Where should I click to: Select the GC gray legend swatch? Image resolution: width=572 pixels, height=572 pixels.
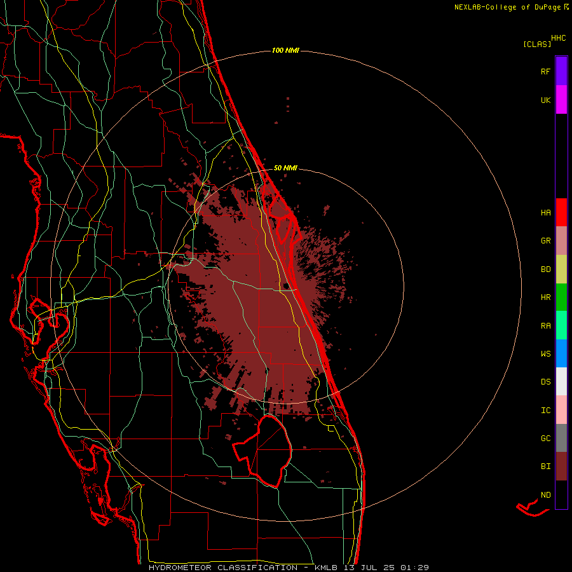[561, 438]
